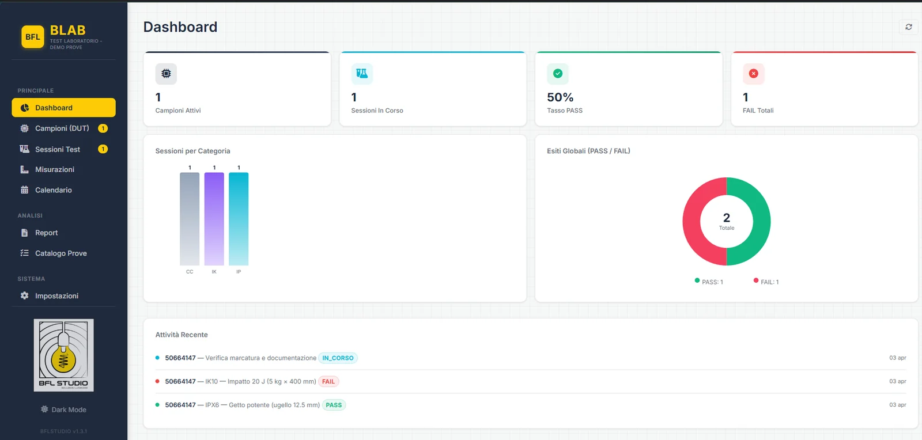Open Impostazioni settings page
The width and height of the screenshot is (922, 440).
click(63, 295)
